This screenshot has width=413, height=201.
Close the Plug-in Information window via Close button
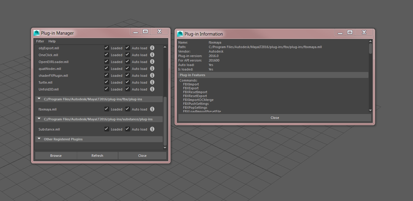(x=275, y=117)
